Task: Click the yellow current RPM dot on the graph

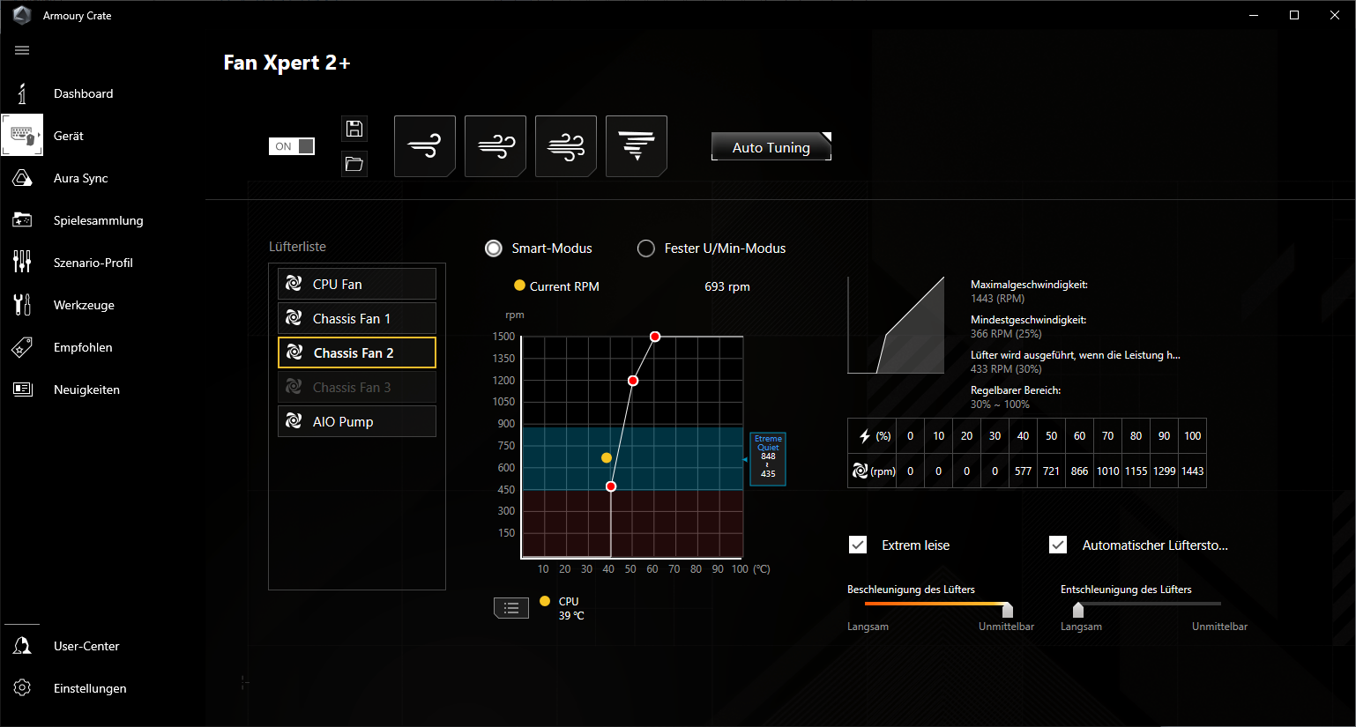Action: tap(607, 457)
